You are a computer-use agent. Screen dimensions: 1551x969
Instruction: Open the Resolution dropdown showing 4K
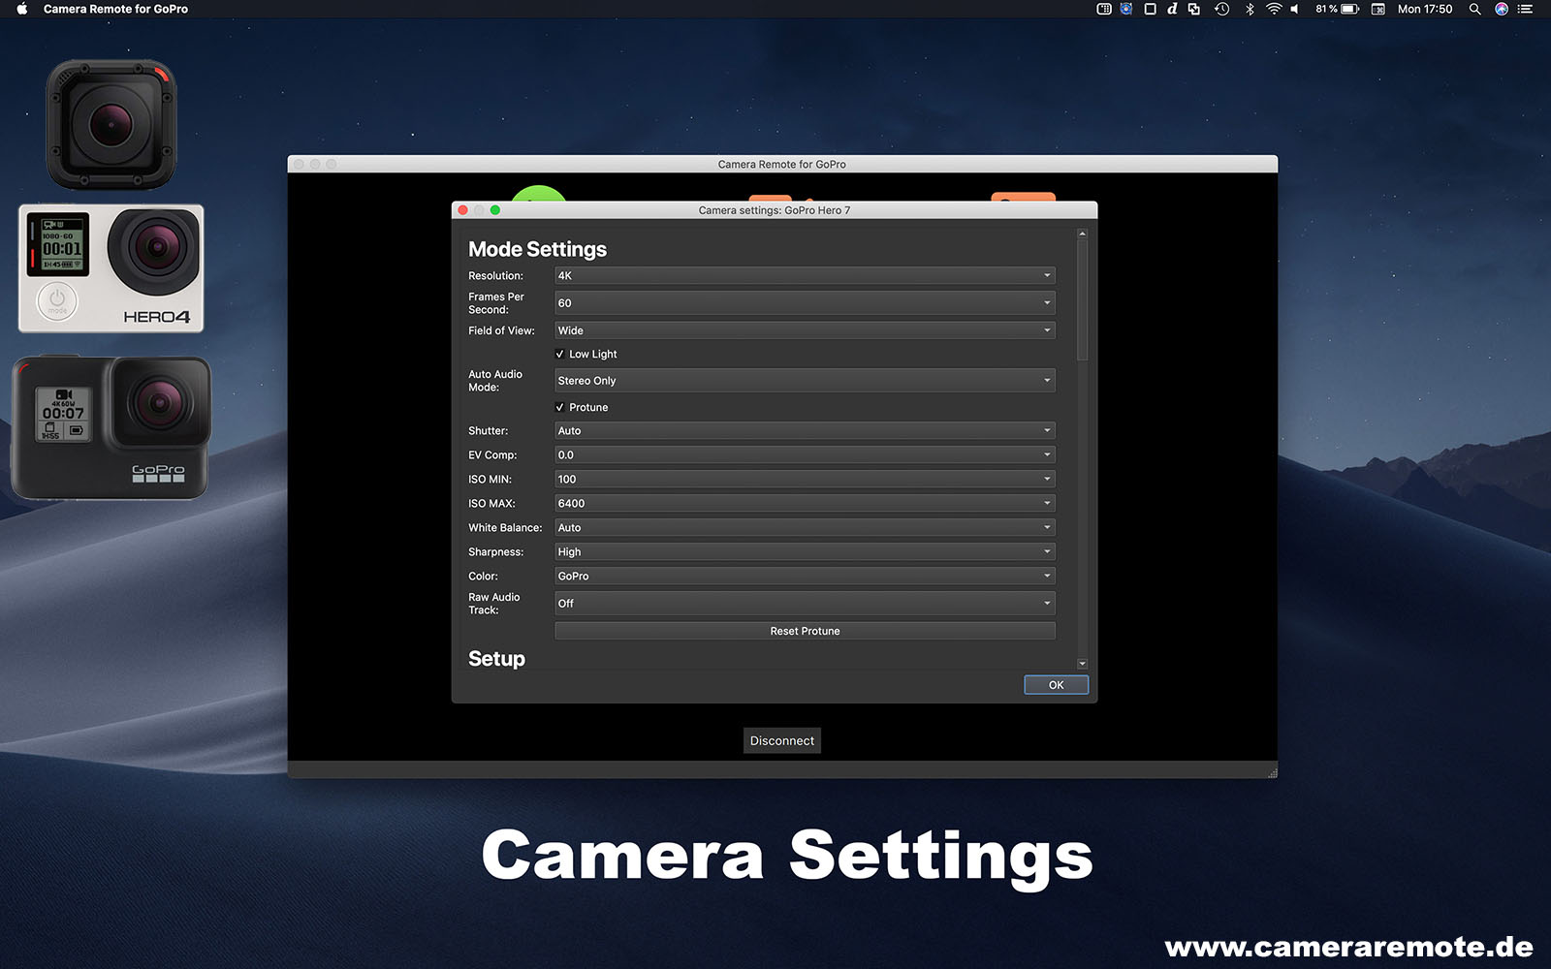point(805,275)
